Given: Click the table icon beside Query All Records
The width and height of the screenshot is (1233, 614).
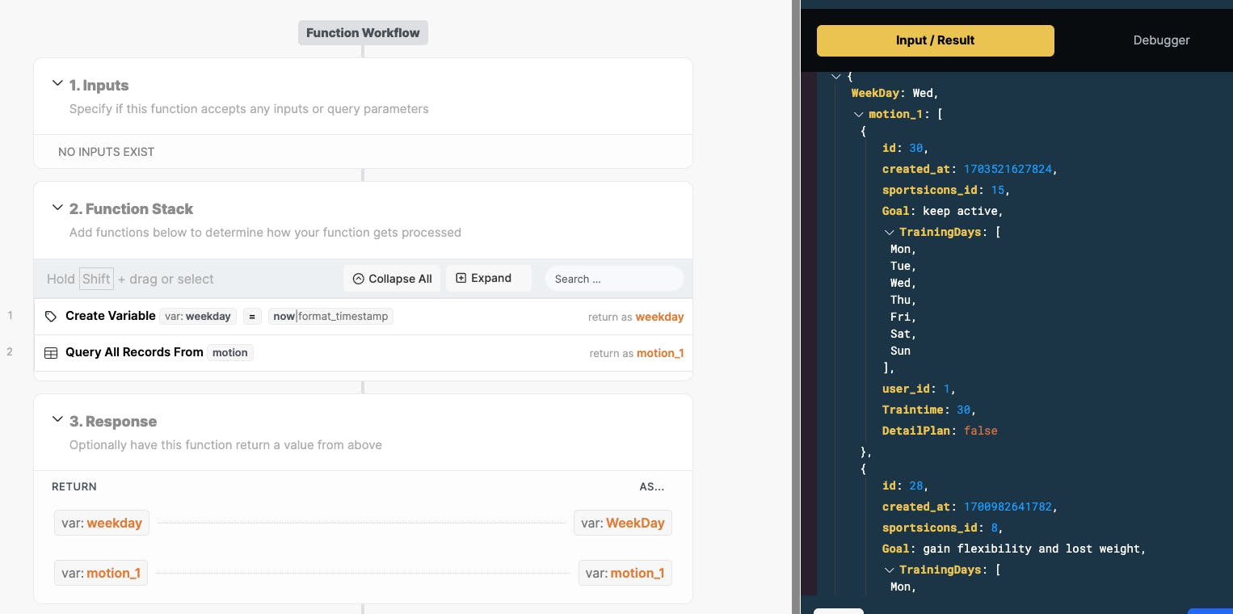Looking at the screenshot, I should tap(51, 353).
